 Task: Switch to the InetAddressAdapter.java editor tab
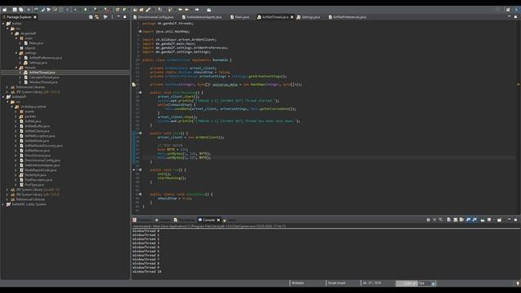pos(202,17)
